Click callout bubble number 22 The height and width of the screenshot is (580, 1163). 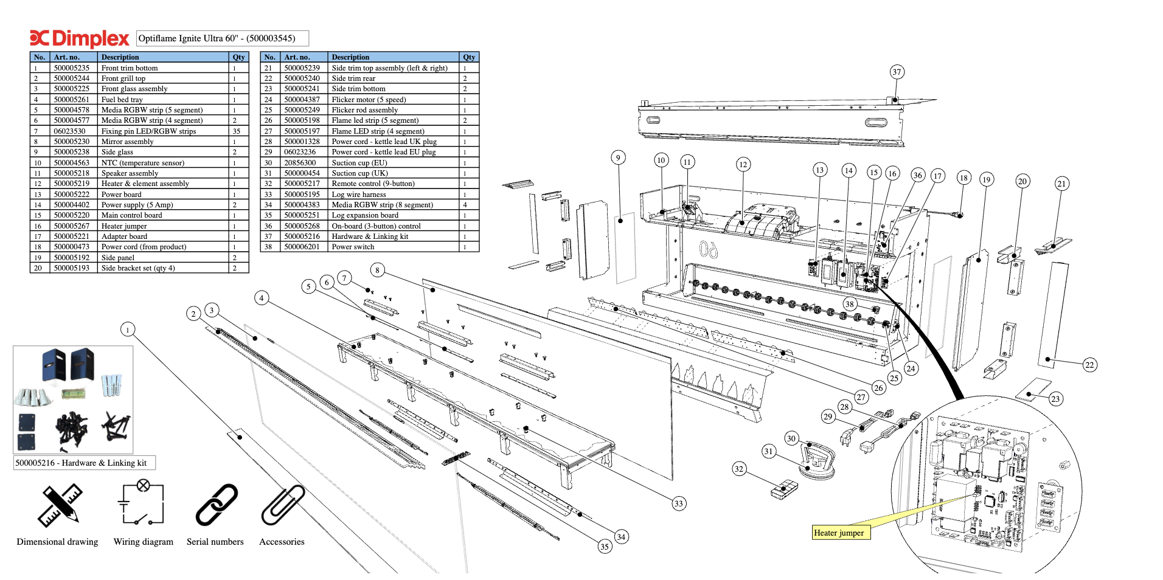click(1089, 365)
